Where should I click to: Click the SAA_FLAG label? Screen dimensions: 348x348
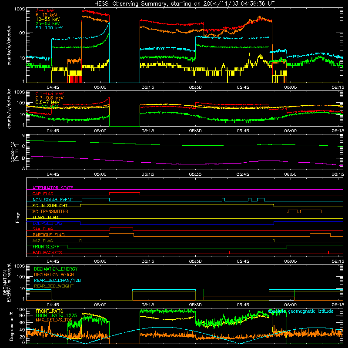coord(43,229)
